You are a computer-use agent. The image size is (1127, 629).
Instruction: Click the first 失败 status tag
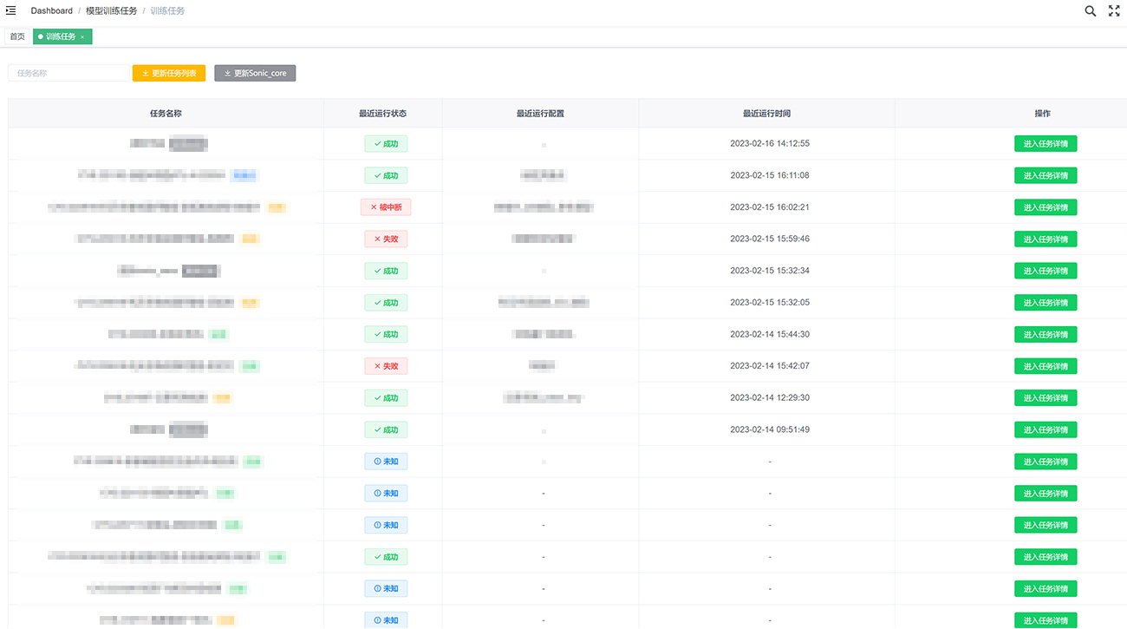click(x=386, y=239)
